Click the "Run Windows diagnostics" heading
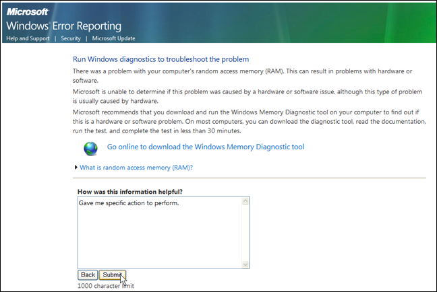The height and width of the screenshot is (292, 437). click(x=161, y=59)
